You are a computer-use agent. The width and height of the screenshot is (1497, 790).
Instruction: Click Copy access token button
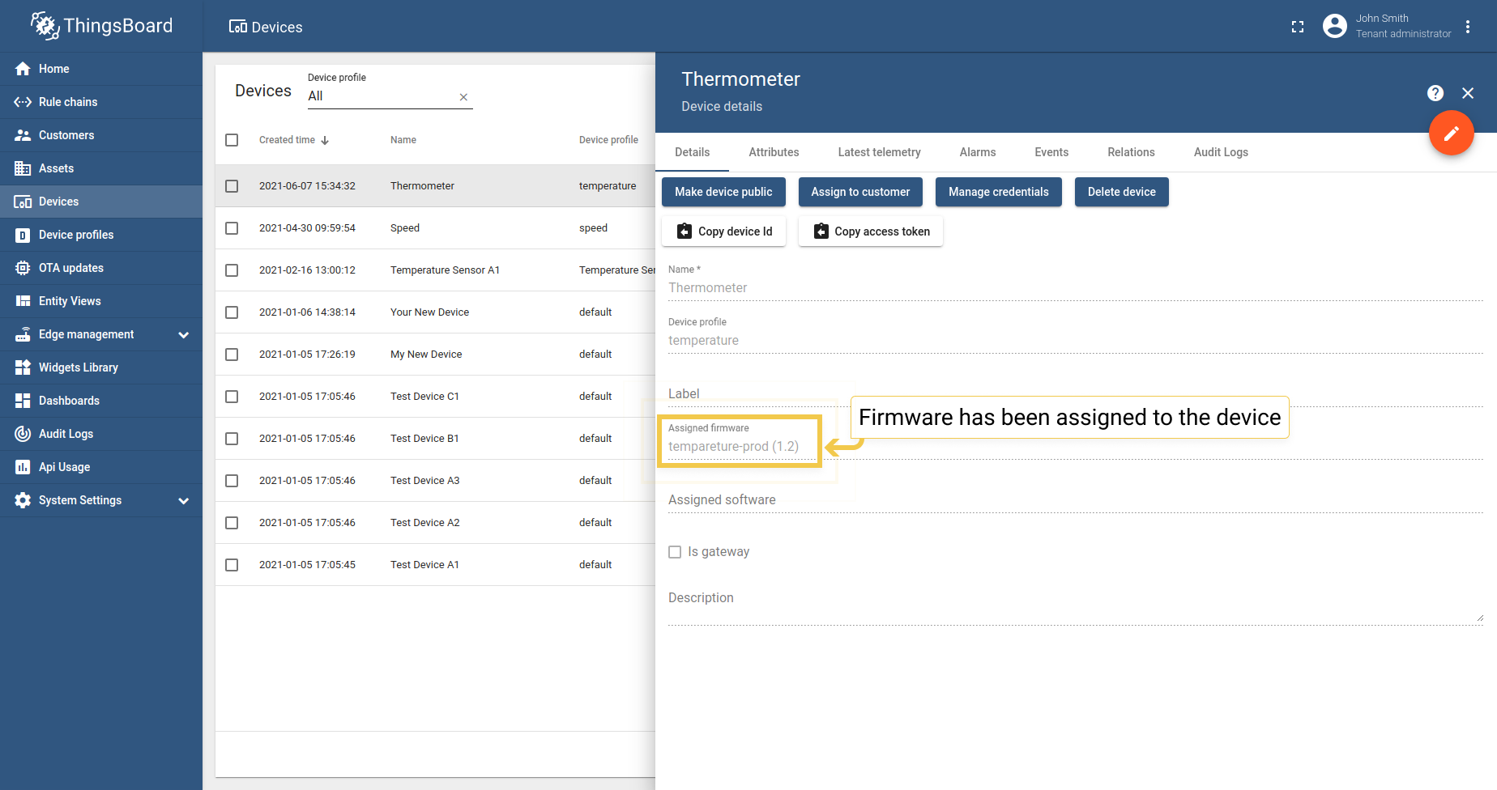point(871,231)
